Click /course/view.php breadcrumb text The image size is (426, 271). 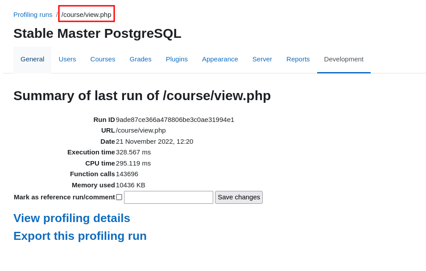coord(87,15)
